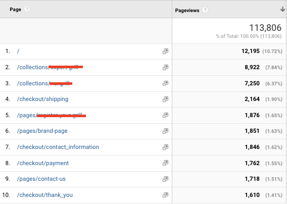Viewport: 287px width, 204px height.
Task: Open external link icon for /checkout/contact_information
Action: pyautogui.click(x=165, y=147)
